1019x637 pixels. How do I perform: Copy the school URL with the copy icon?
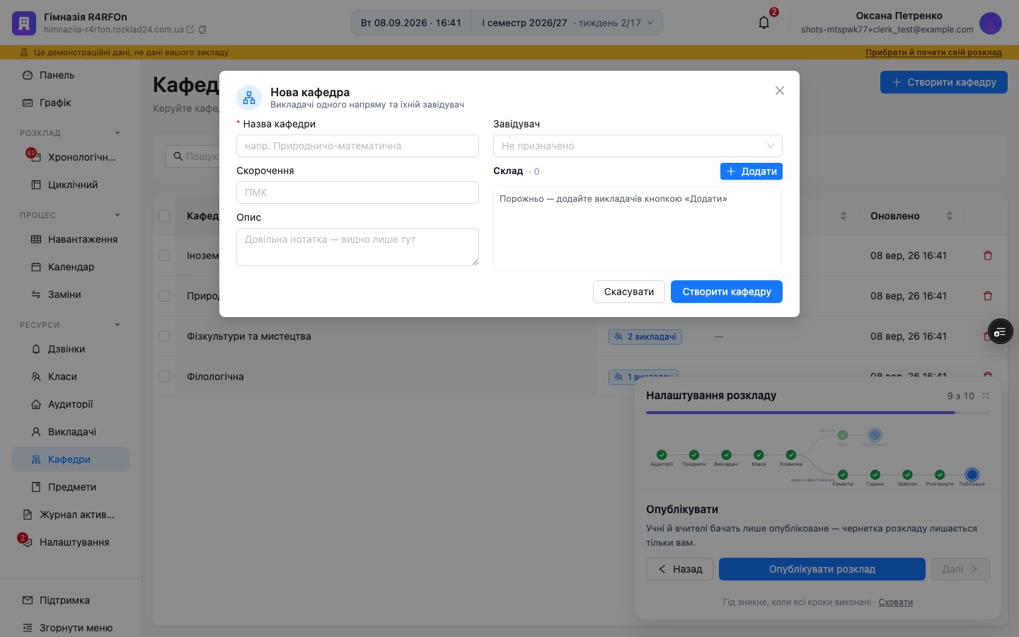pos(202,30)
